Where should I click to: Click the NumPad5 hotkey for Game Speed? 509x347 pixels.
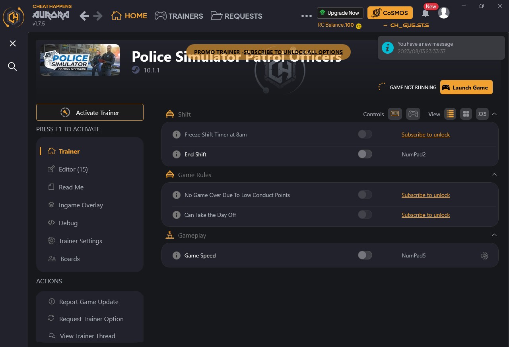(x=414, y=255)
